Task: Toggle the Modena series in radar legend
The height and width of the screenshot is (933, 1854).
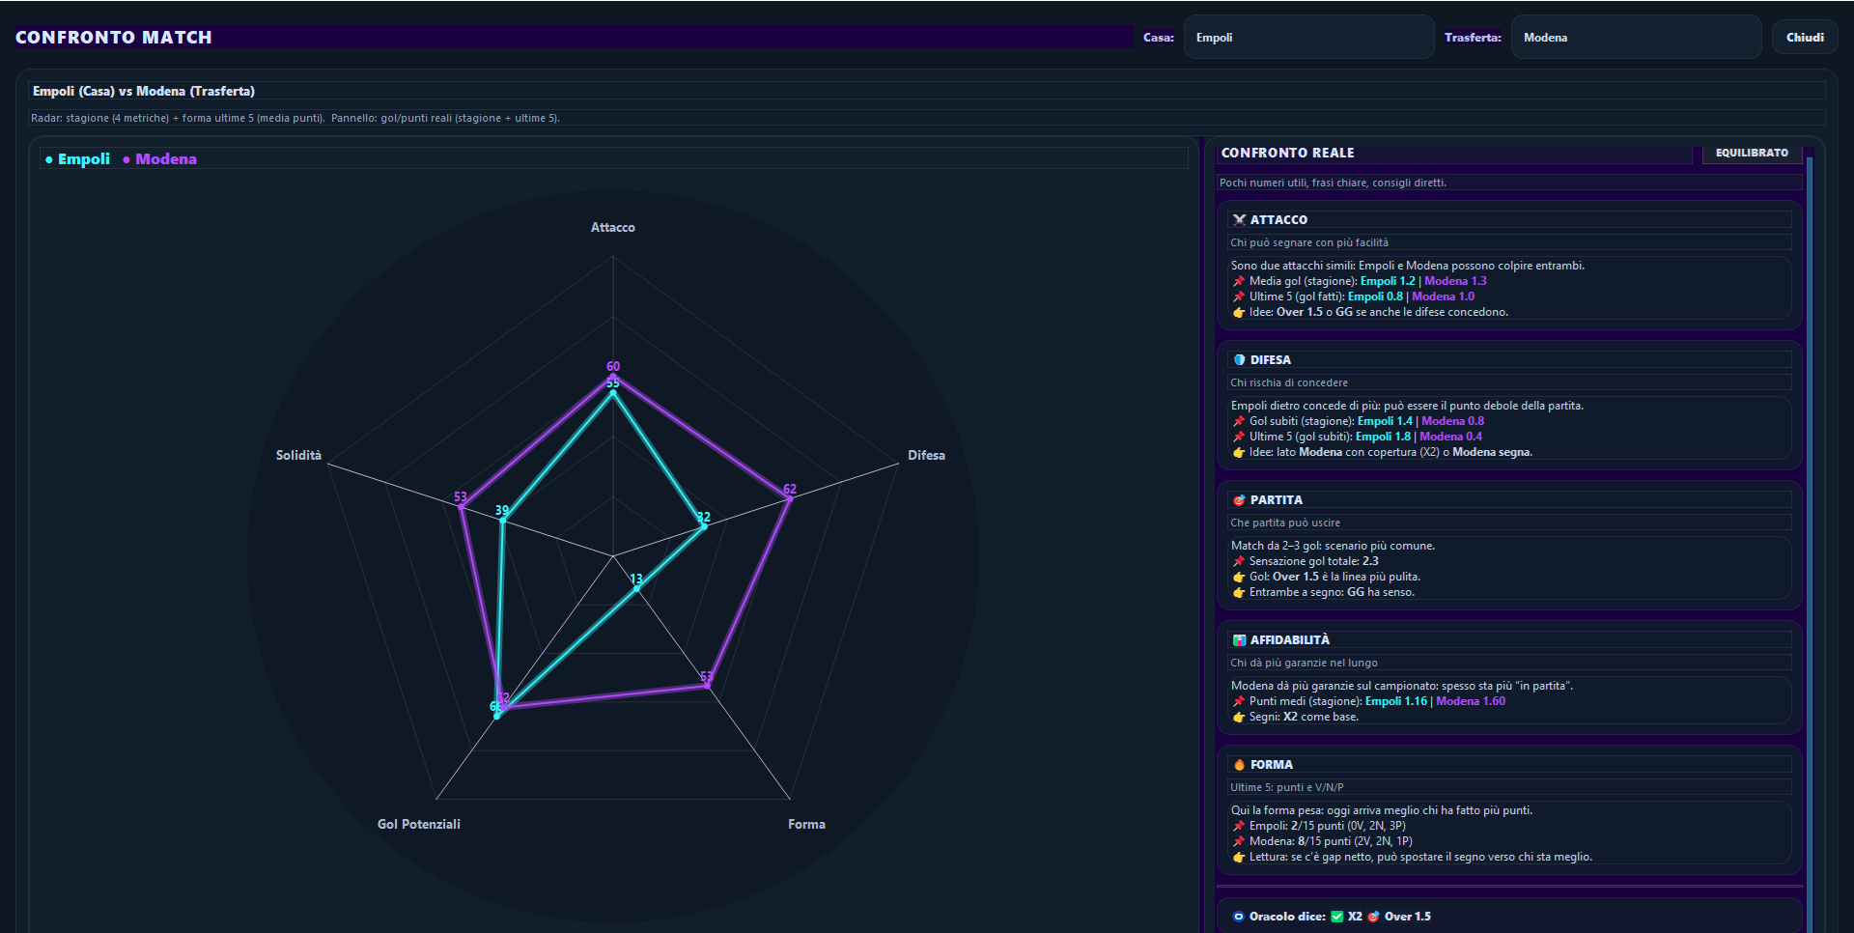Action: click(160, 159)
